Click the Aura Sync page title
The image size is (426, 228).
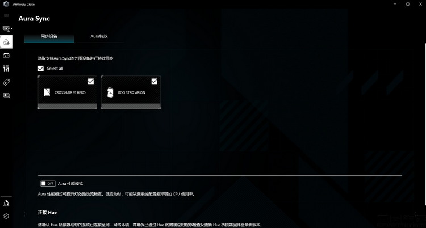34,19
